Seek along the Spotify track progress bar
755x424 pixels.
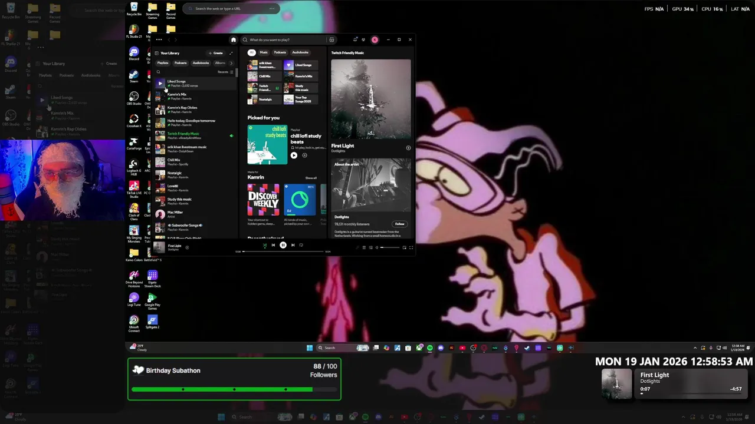click(283, 251)
